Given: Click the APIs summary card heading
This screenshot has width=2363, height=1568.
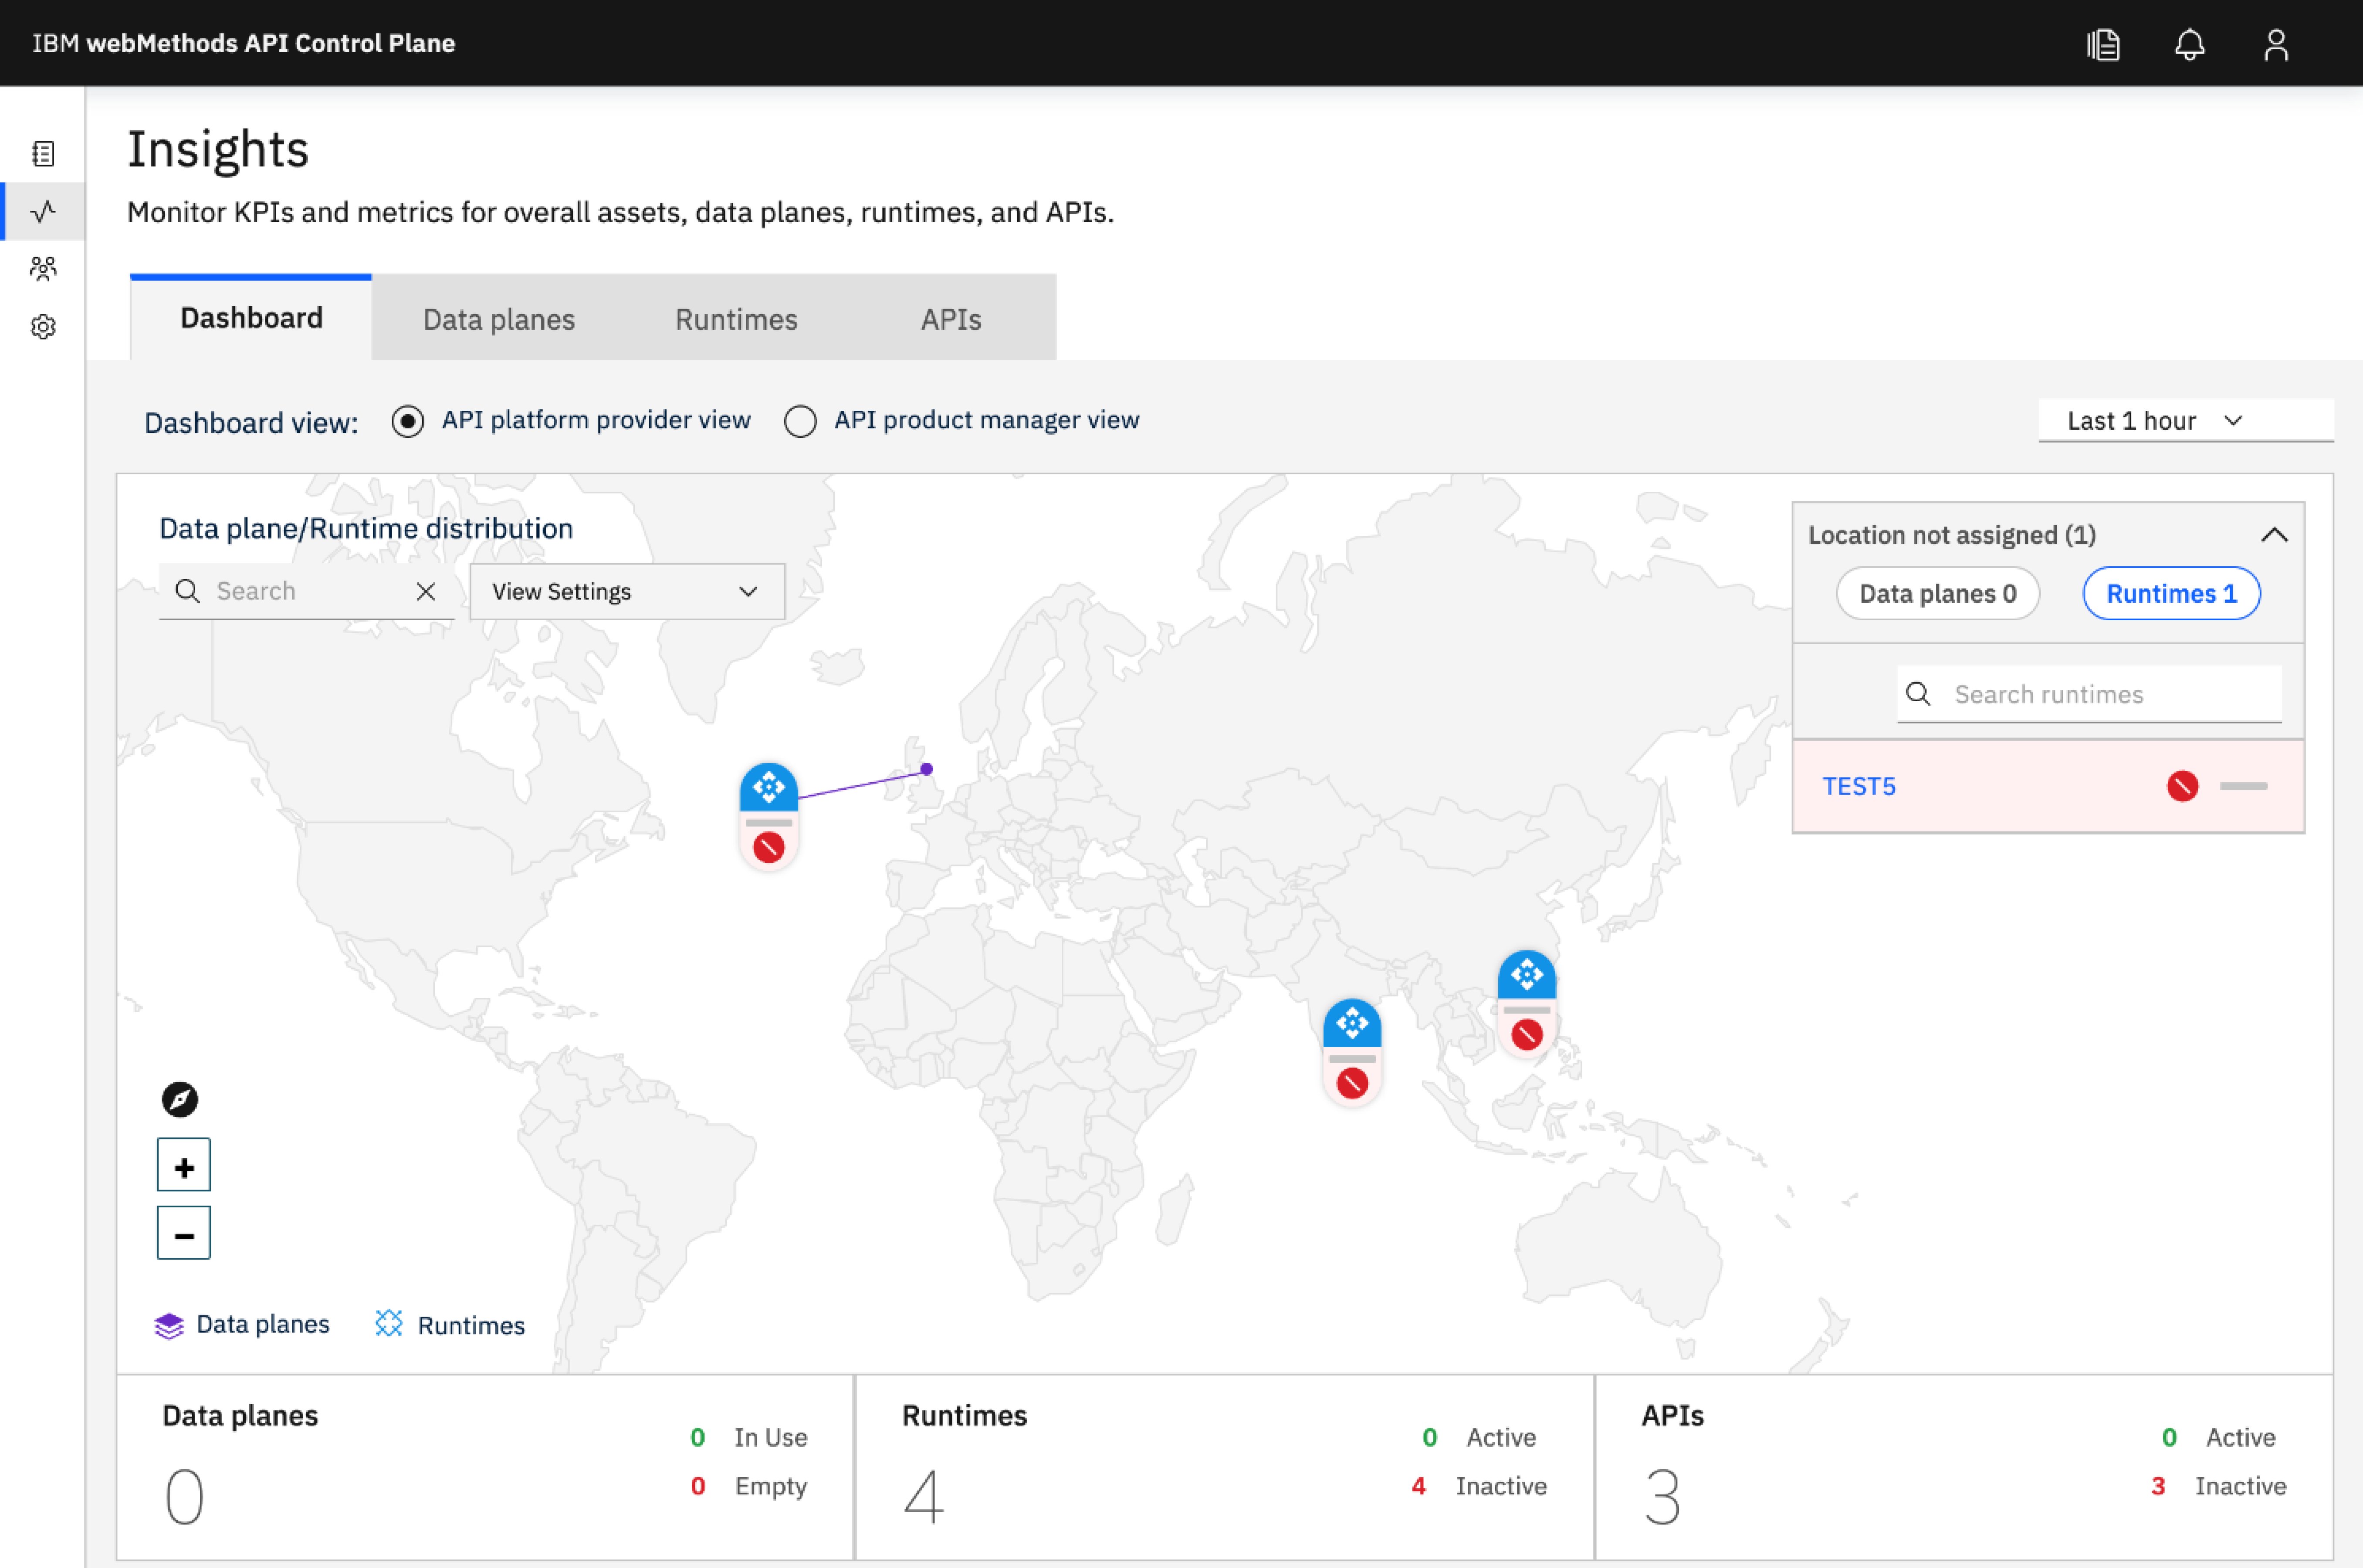Looking at the screenshot, I should tap(1672, 1416).
